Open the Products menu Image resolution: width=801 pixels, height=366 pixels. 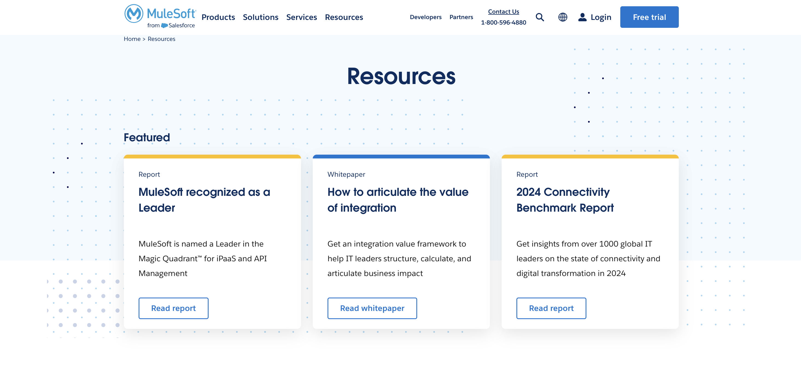218,17
